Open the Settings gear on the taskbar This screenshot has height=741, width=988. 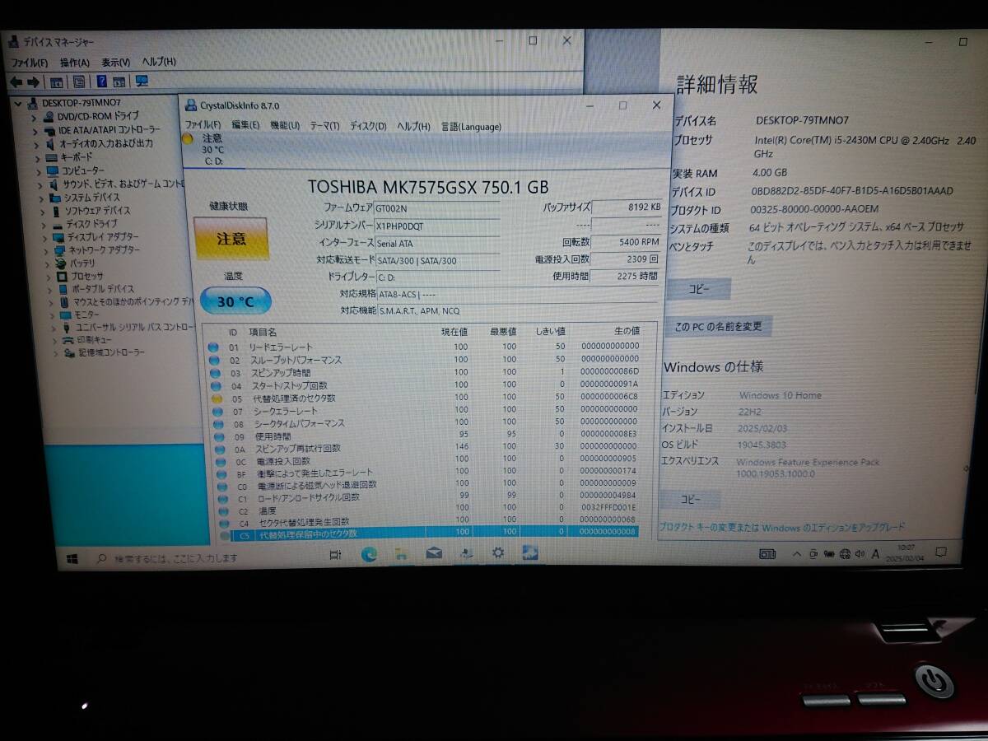[x=497, y=552]
